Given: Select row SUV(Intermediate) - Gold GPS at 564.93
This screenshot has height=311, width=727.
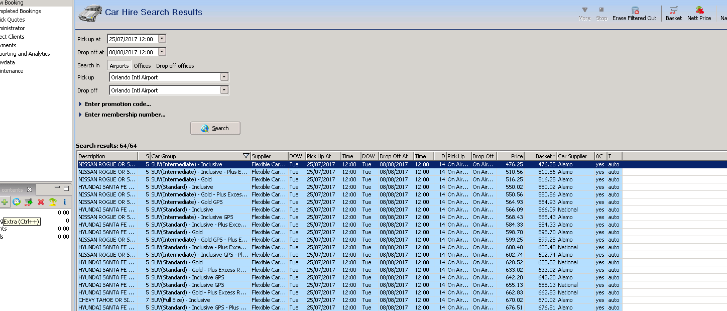Looking at the screenshot, I should 349,202.
